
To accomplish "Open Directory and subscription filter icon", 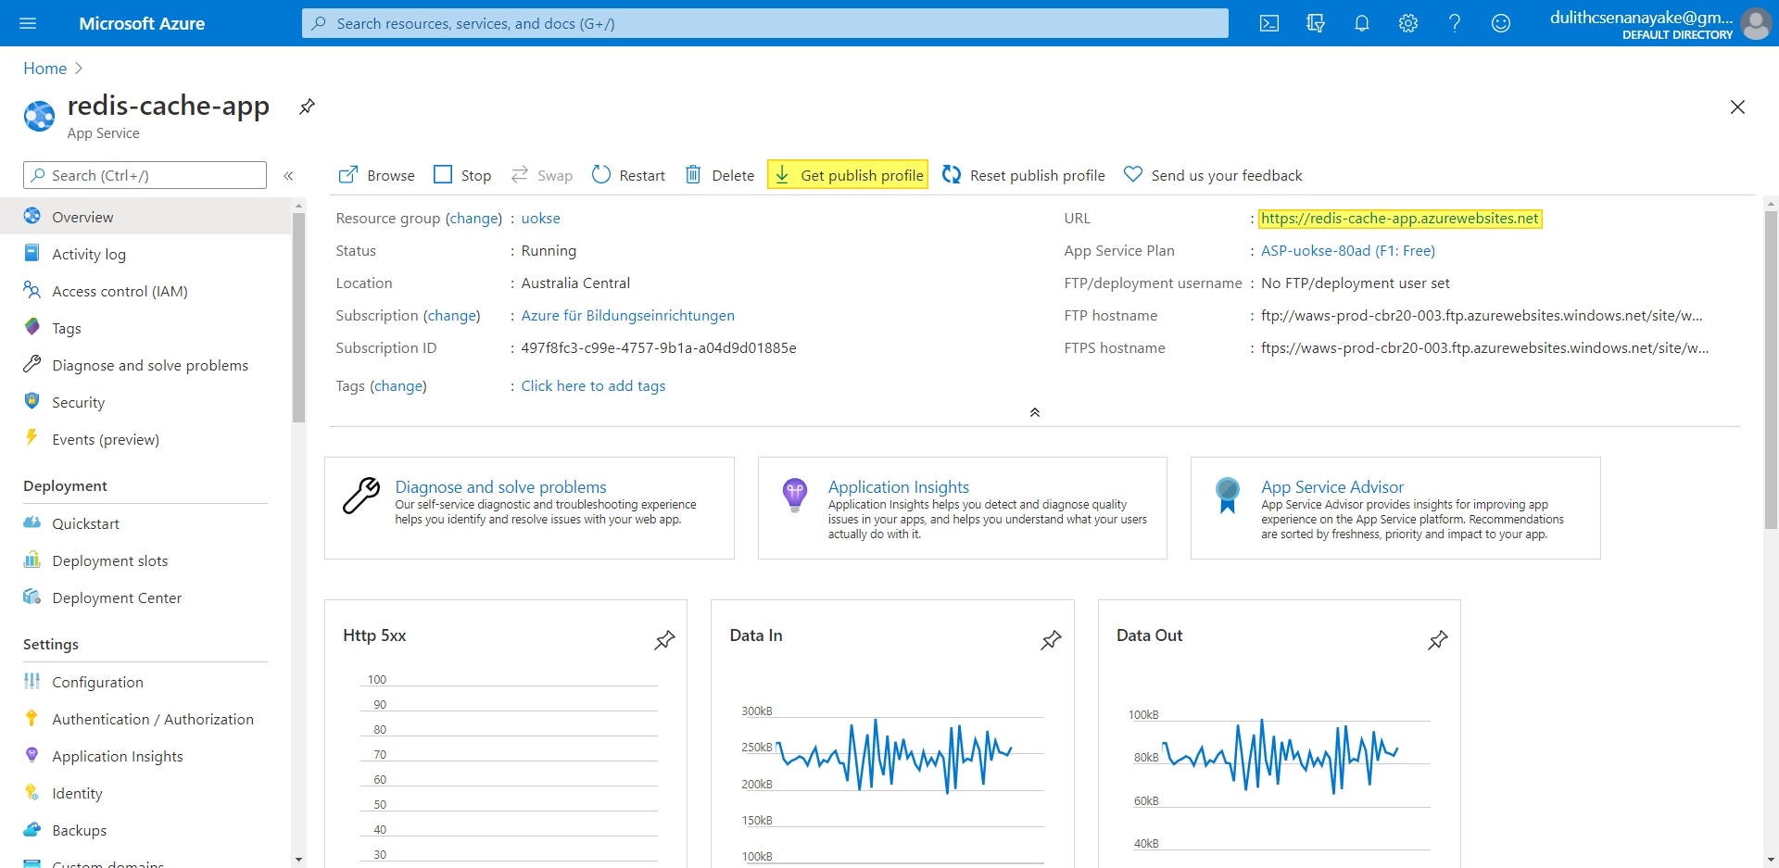I will (x=1316, y=23).
